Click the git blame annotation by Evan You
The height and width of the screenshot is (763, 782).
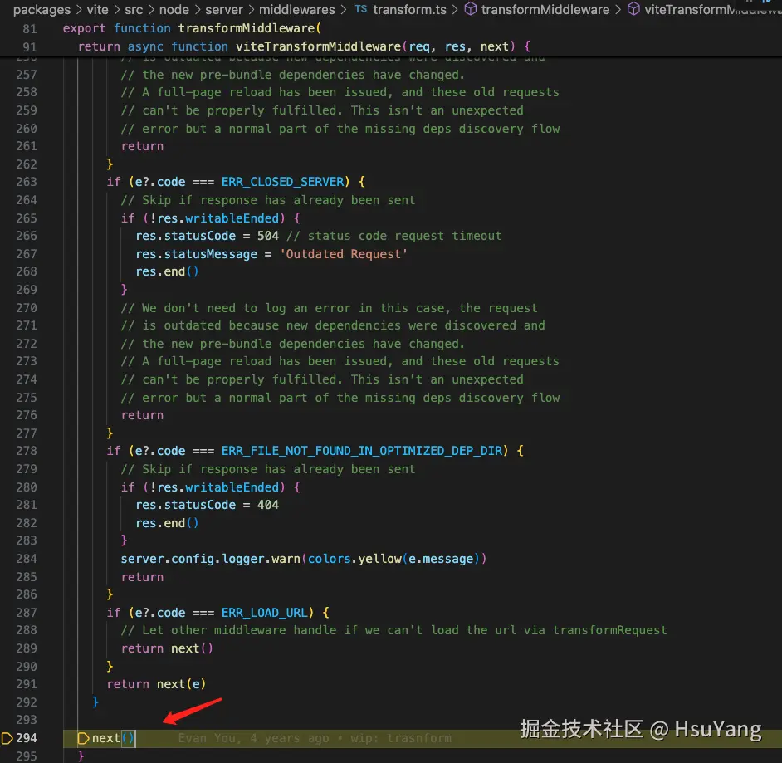click(x=315, y=738)
